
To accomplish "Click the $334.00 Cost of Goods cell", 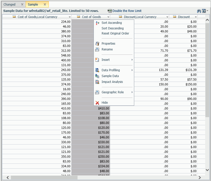I will [x=91, y=166].
